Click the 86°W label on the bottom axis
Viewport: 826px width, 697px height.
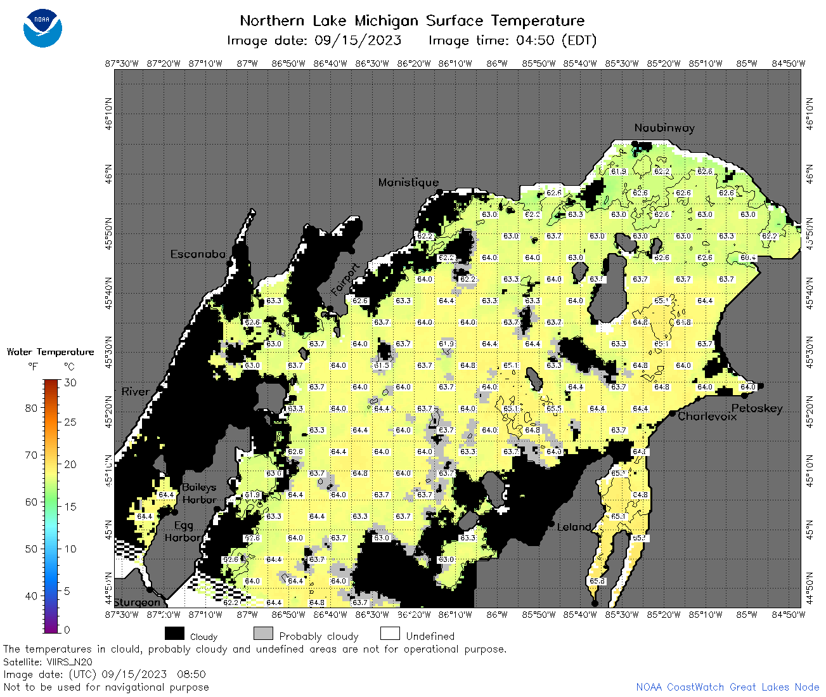(497, 614)
